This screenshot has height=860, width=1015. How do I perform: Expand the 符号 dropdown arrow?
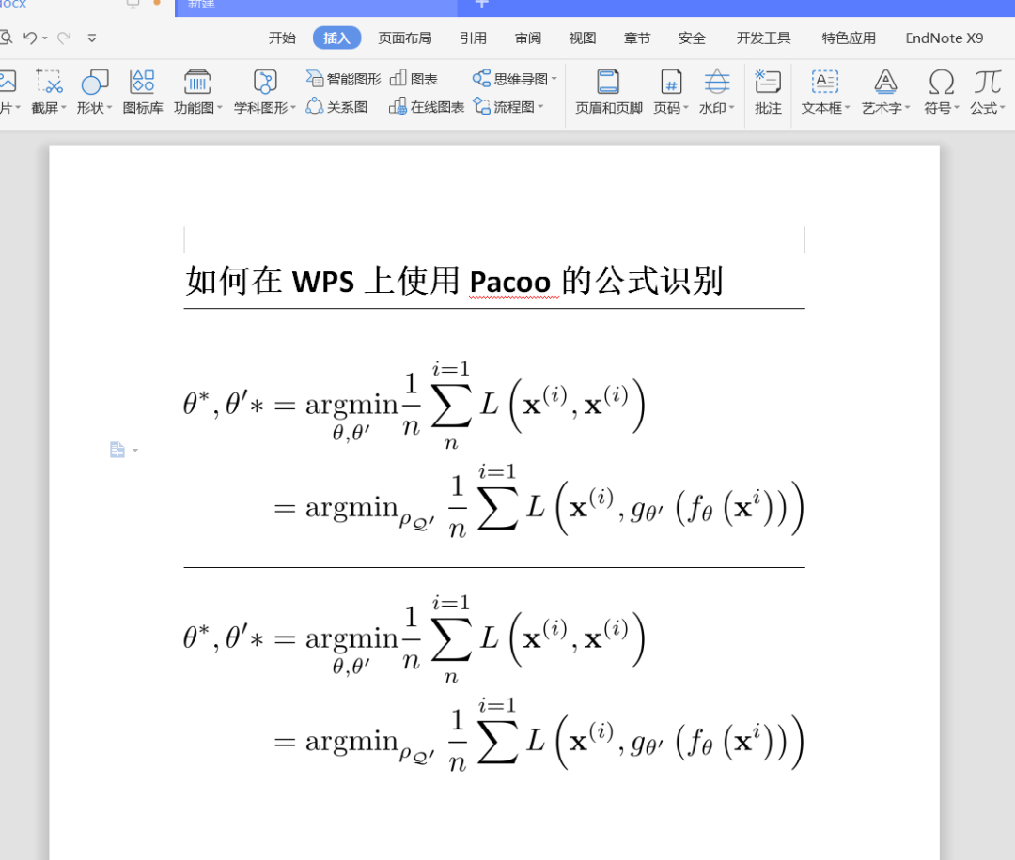(x=956, y=107)
